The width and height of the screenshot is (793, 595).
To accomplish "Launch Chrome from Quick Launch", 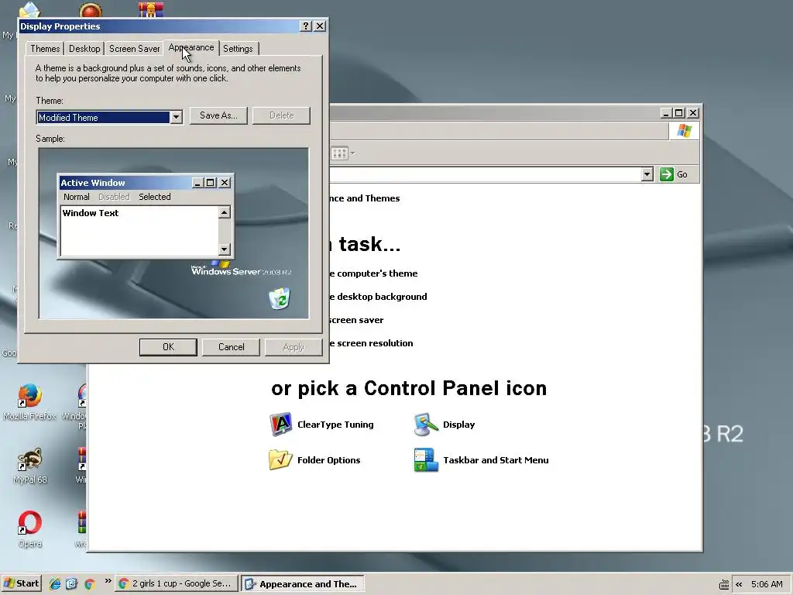I will click(x=90, y=584).
